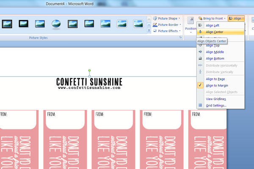Apply the second picture style with black border
The height and width of the screenshot is (169, 254).
(23, 24)
